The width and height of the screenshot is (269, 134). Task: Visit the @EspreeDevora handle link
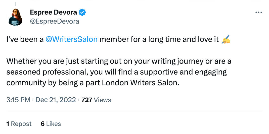click(x=54, y=21)
